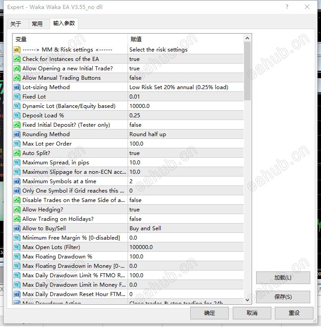This screenshot has width=321, height=327.
Task: Click the scrollbar down arrow of parameter list
Action: pos(248,300)
